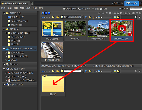
Task: Click the print icon in the top toolbar
Action: (107, 13)
